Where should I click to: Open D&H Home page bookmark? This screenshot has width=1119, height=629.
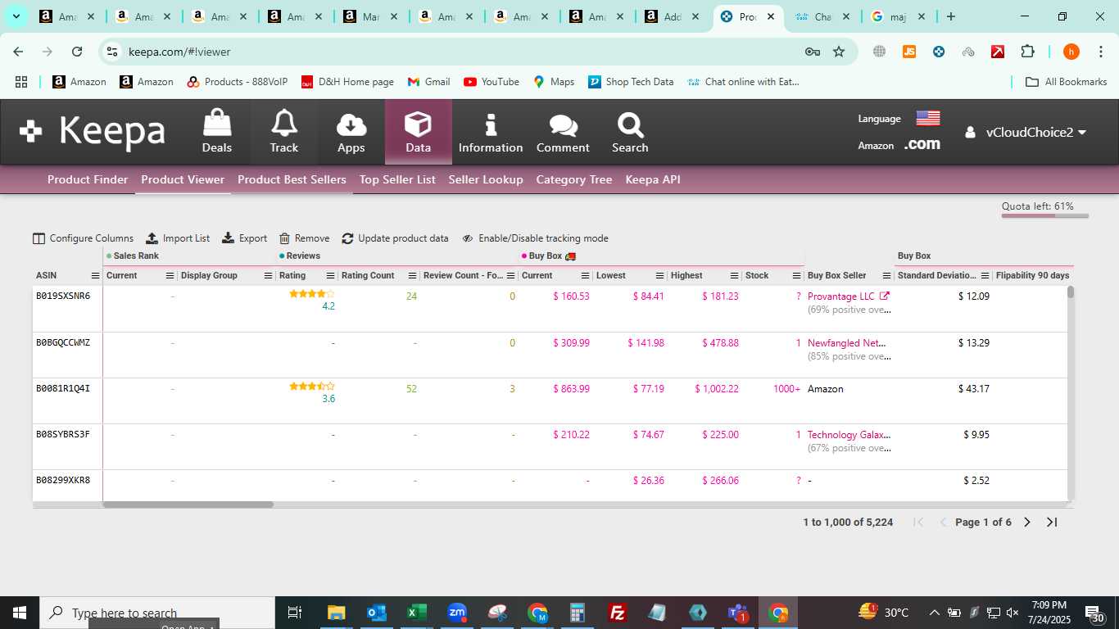pyautogui.click(x=347, y=82)
